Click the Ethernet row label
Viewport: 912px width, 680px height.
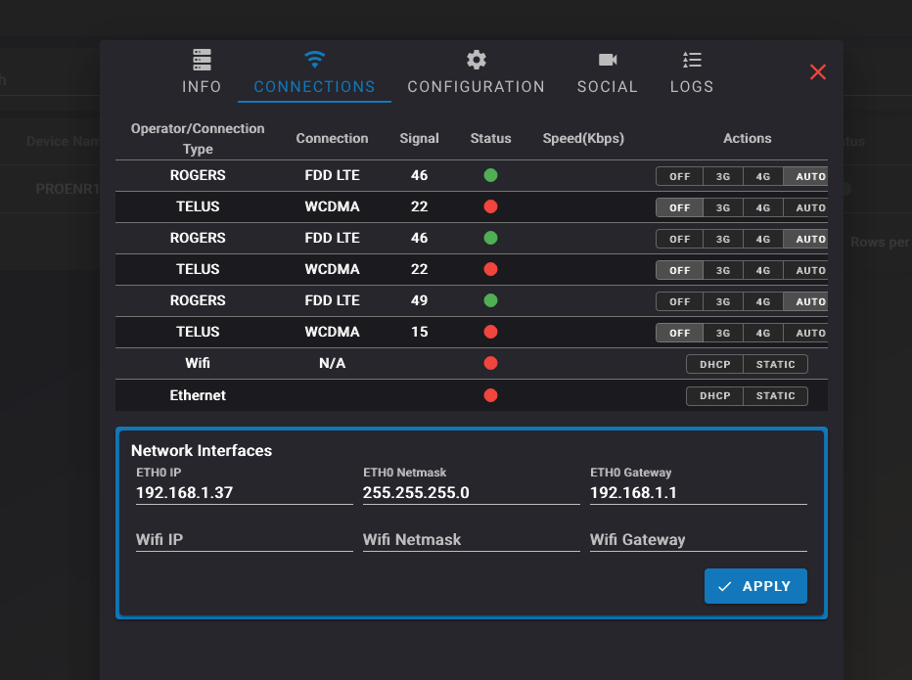coord(198,395)
